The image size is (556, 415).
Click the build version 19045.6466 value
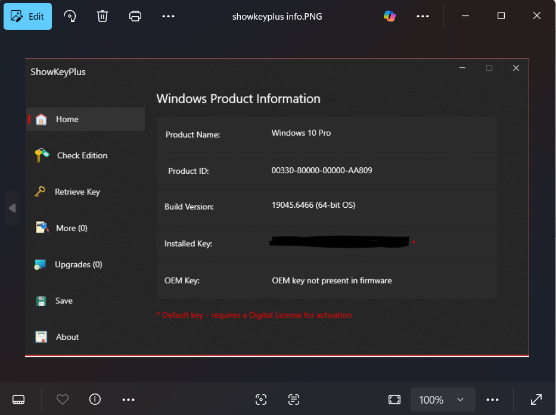pos(313,205)
